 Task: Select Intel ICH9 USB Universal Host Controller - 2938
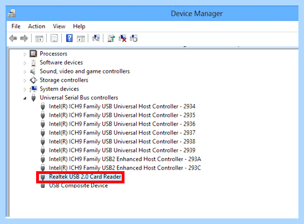122,141
